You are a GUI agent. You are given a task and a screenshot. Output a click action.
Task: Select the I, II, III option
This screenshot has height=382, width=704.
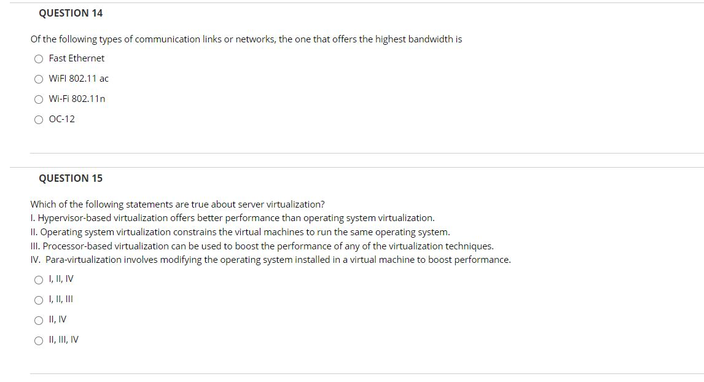[x=39, y=300]
